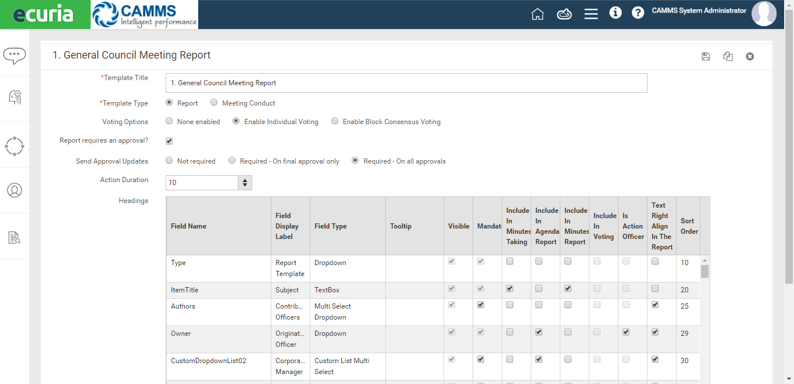Click the CAMMS Intelligent performance logo
Screen dimensions: 794x384
coord(144,15)
